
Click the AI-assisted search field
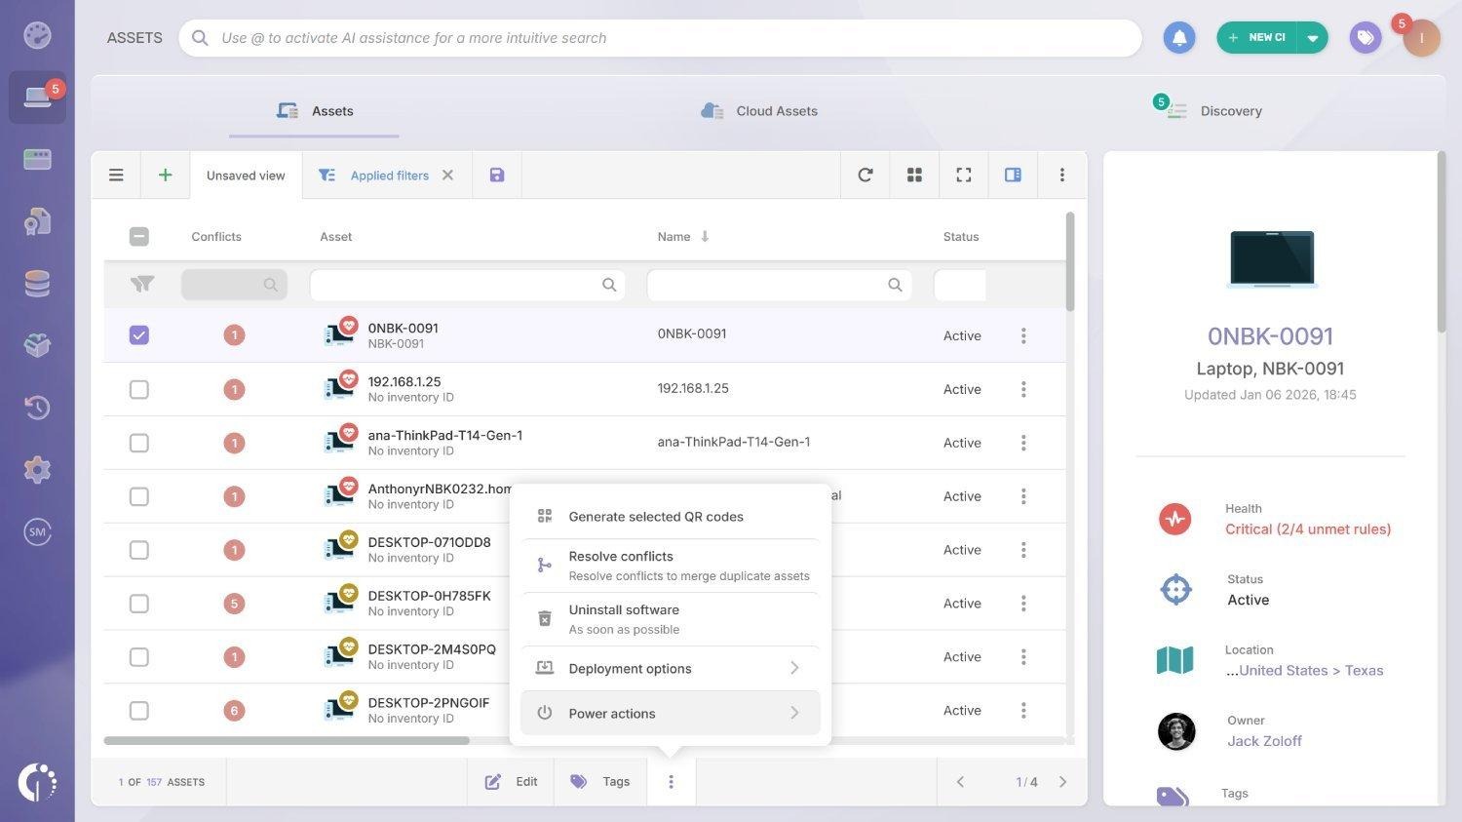click(x=660, y=38)
